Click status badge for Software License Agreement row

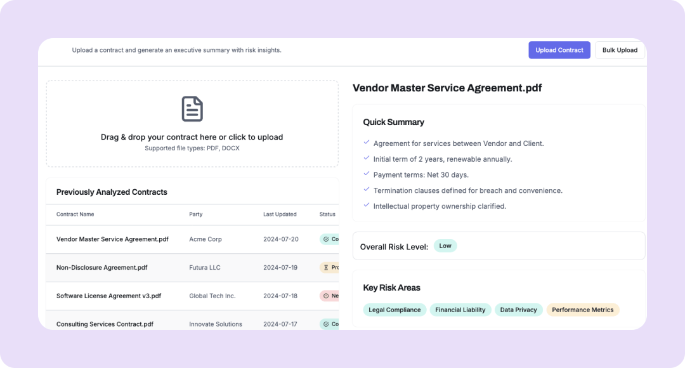[329, 296]
